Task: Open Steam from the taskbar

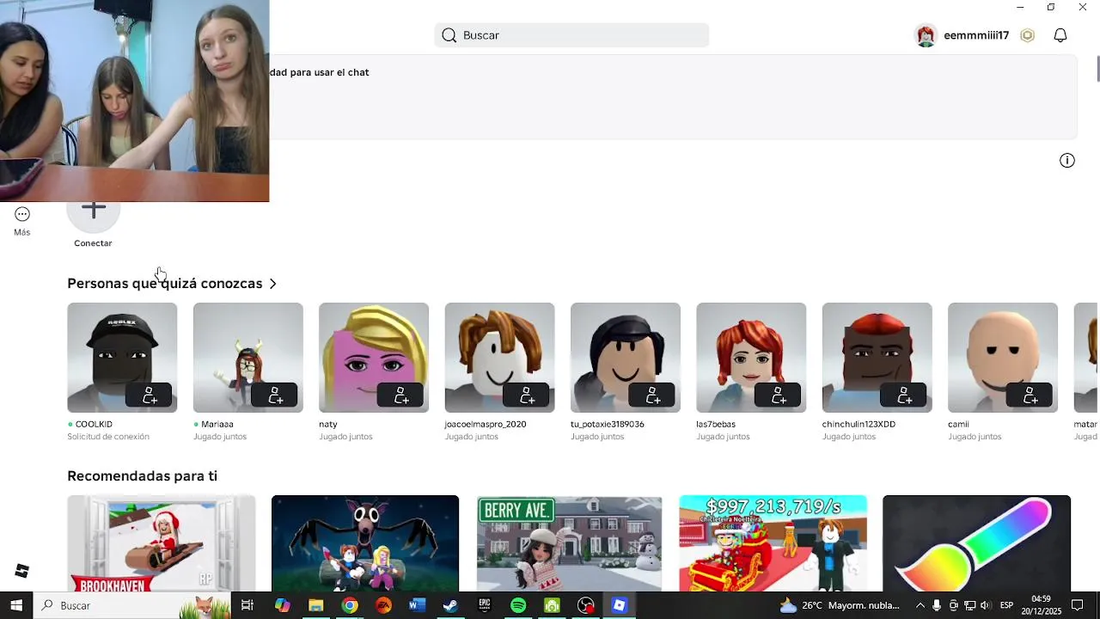Action: click(x=450, y=605)
